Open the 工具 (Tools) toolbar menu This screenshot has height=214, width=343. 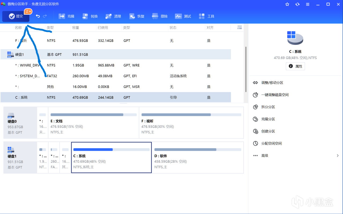(207, 16)
